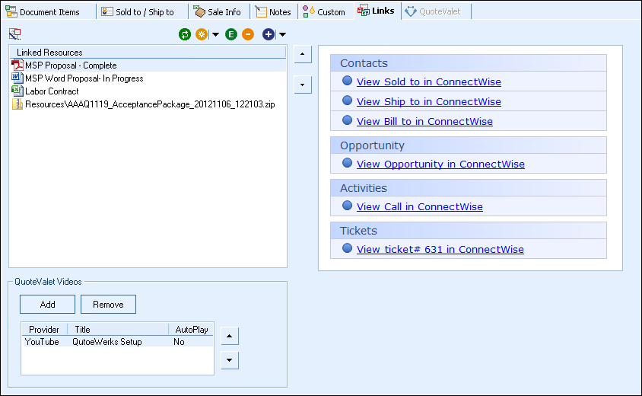The height and width of the screenshot is (396, 642).
Task: Click zip folder icon of AcceptancePackage
Action: (x=17, y=104)
